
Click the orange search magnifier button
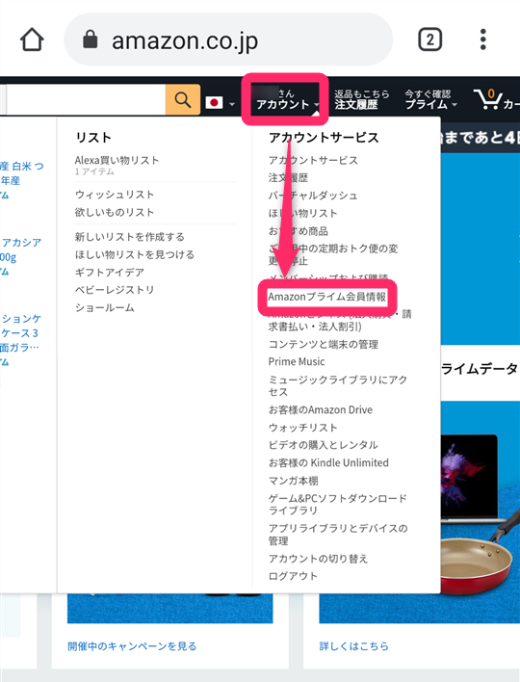click(x=183, y=99)
